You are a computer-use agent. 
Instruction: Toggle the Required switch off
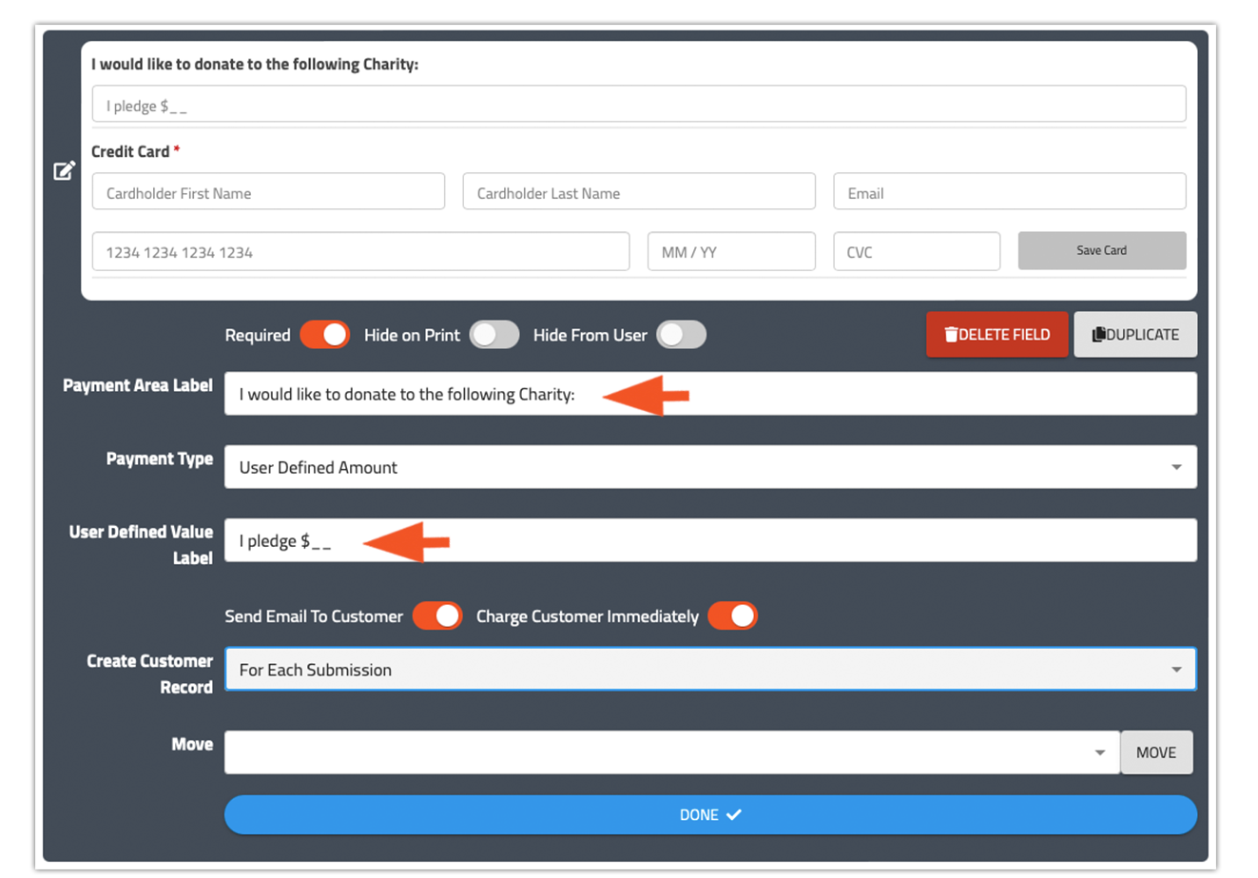(325, 335)
